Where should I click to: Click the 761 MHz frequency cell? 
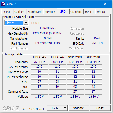pyautogui.click(x=39, y=62)
